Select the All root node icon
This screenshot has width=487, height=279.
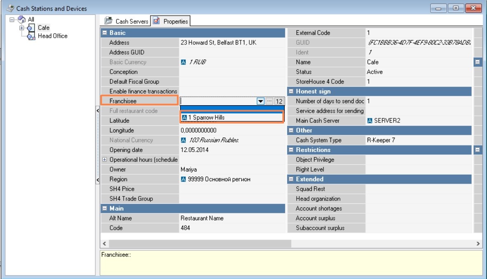tap(22, 19)
